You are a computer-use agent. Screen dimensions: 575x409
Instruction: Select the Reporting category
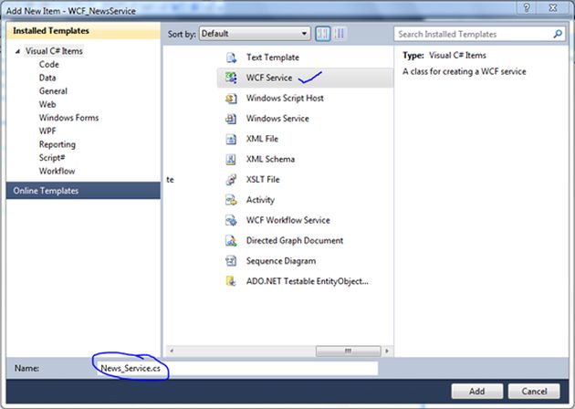(x=57, y=144)
